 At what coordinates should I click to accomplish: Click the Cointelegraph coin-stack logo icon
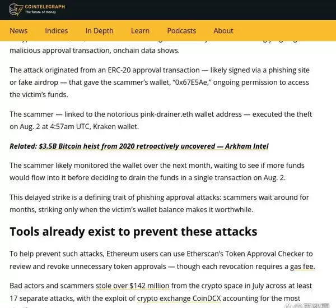click(16, 10)
